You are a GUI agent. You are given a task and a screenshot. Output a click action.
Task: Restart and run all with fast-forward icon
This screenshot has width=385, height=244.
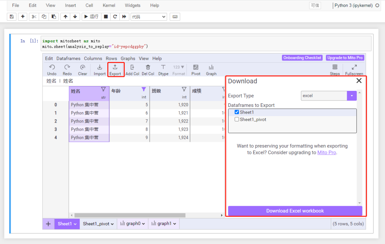[124, 17]
